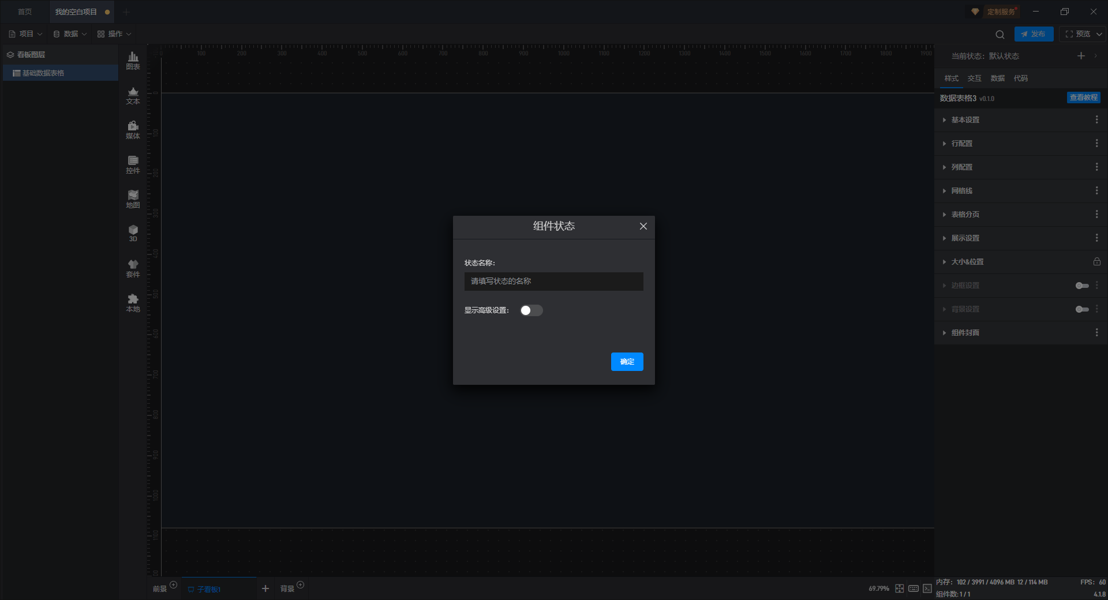Click the plus circle icon next to 前景
The height and width of the screenshot is (600, 1108).
coord(173,585)
